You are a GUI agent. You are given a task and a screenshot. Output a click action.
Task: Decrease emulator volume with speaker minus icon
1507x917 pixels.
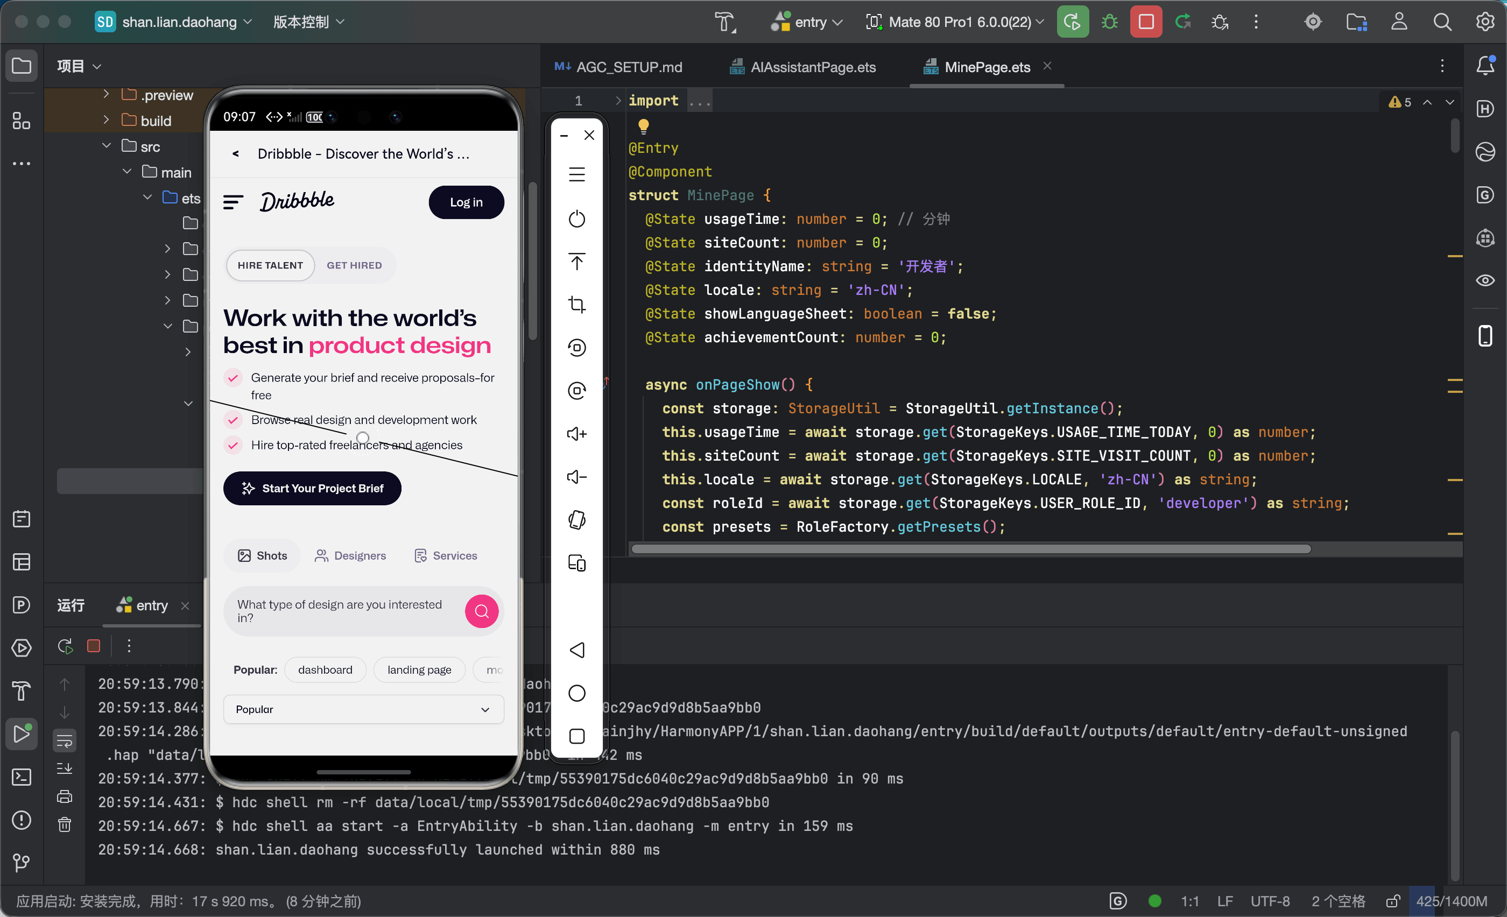577,476
